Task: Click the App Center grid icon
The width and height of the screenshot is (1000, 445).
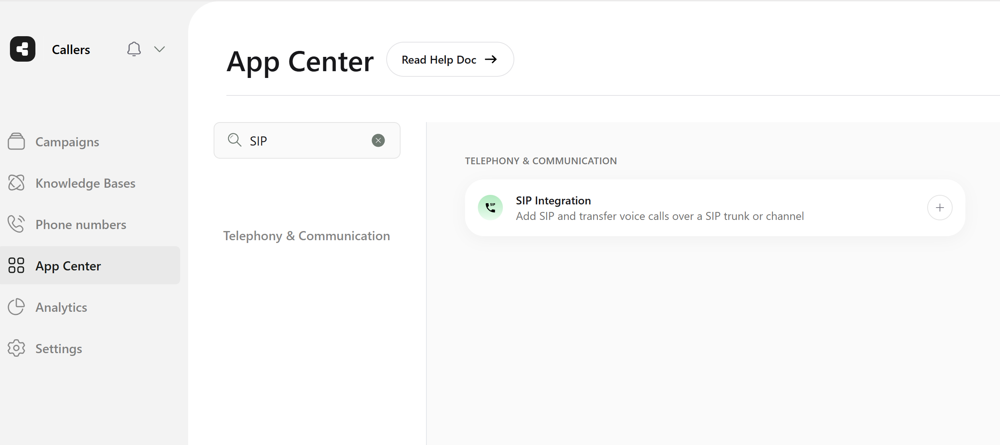Action: pos(16,266)
